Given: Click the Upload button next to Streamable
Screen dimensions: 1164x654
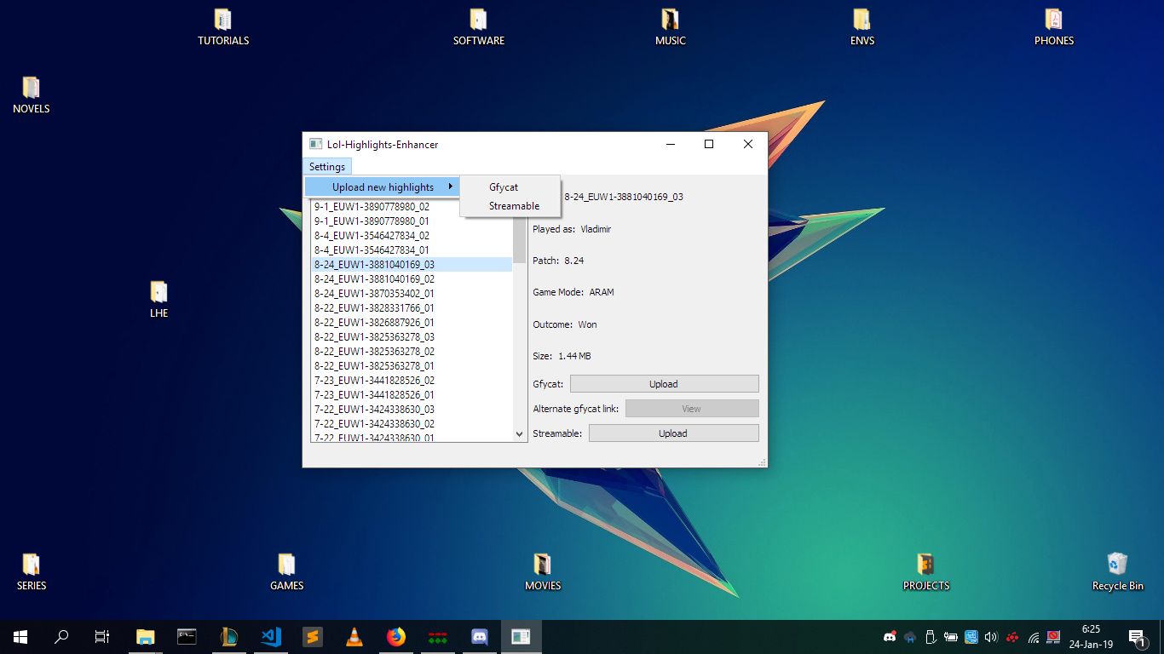Looking at the screenshot, I should click(x=673, y=433).
